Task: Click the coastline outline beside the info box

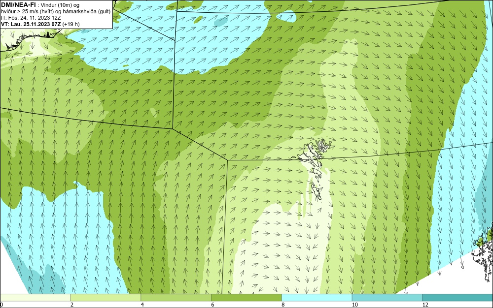Action: pyautogui.click(x=32, y=39)
